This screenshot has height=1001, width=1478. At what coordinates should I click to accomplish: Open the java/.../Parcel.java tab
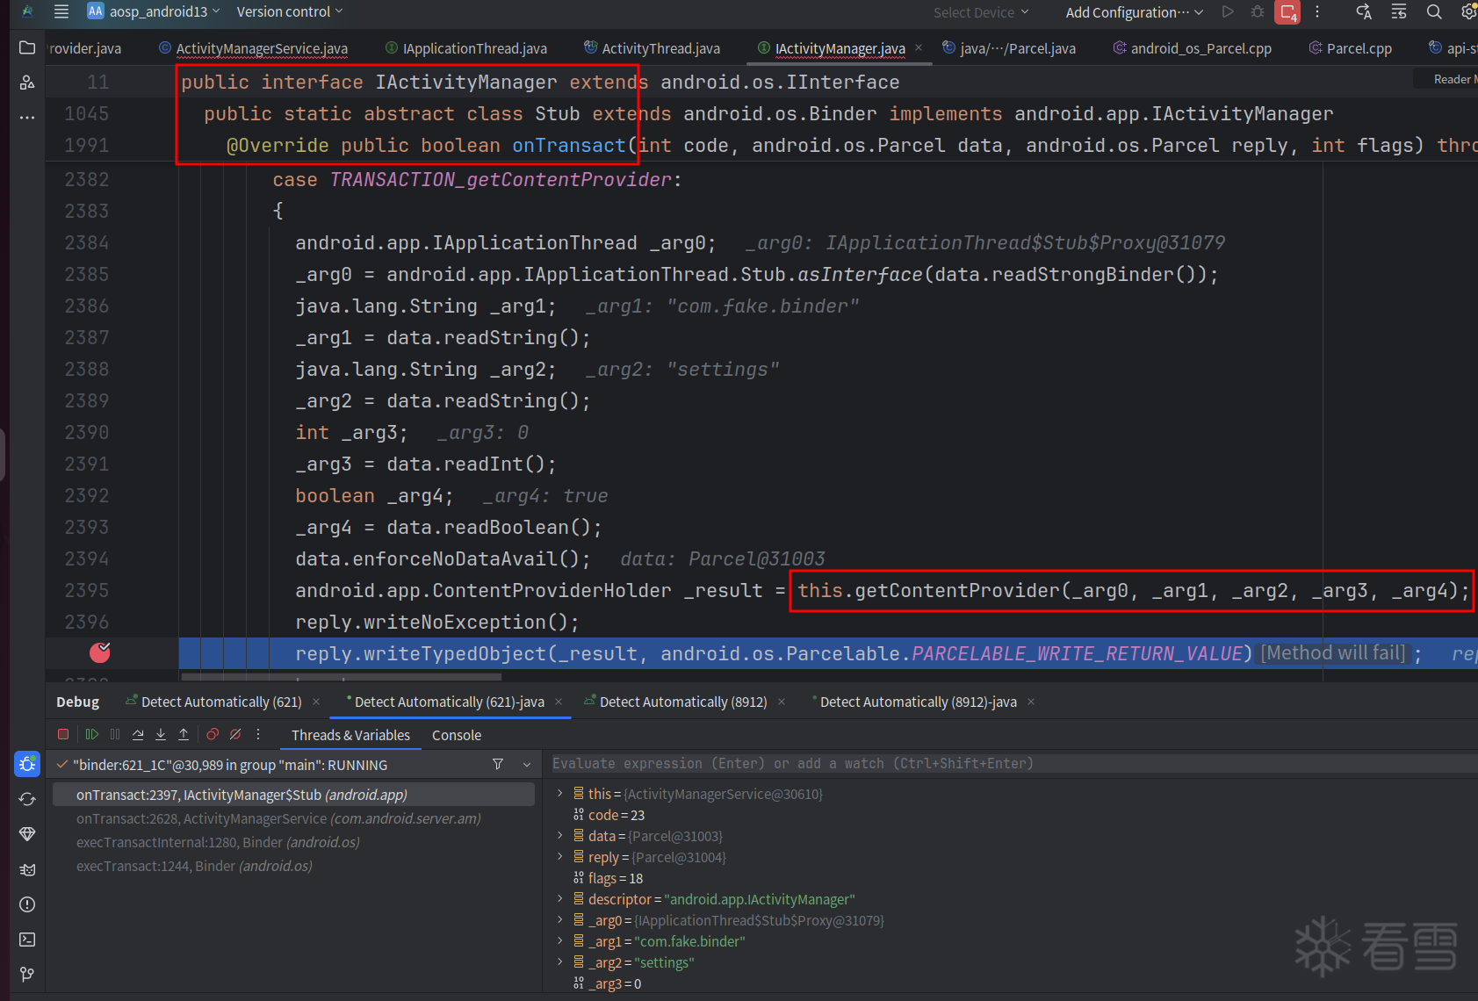point(1009,48)
